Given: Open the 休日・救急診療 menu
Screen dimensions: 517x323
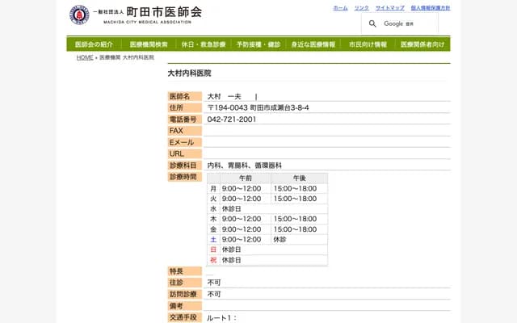Looking at the screenshot, I should point(204,44).
